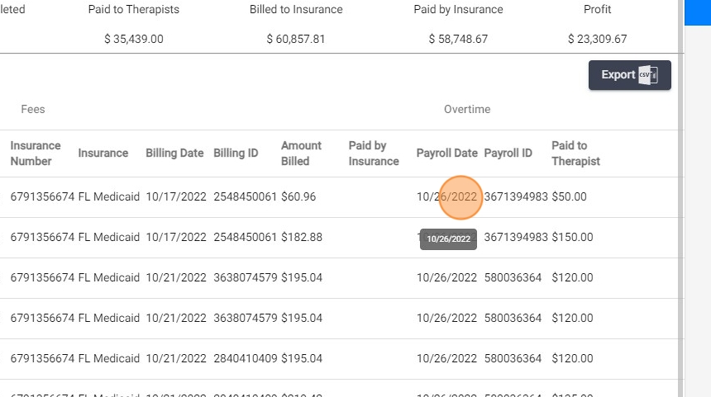Click the Paid to Therapists total $35,439.00
The height and width of the screenshot is (397, 711).
[134, 40]
